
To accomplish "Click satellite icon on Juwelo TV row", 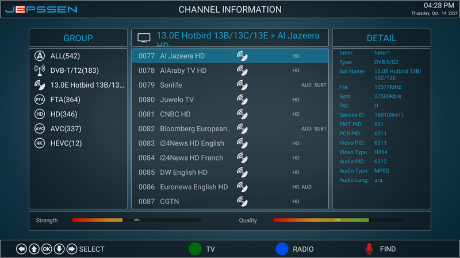I will pos(242,99).
